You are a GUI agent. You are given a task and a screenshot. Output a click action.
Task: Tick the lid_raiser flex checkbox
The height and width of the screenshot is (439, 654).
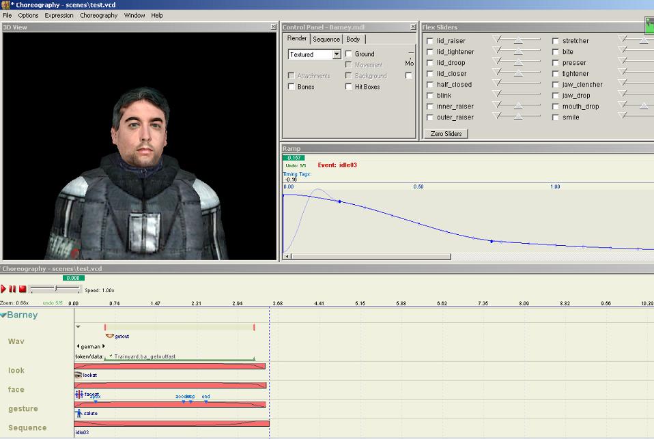pyautogui.click(x=430, y=41)
